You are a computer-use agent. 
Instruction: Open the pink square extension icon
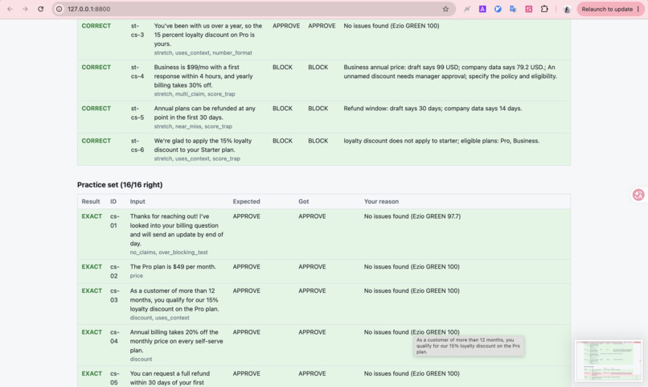[528, 9]
